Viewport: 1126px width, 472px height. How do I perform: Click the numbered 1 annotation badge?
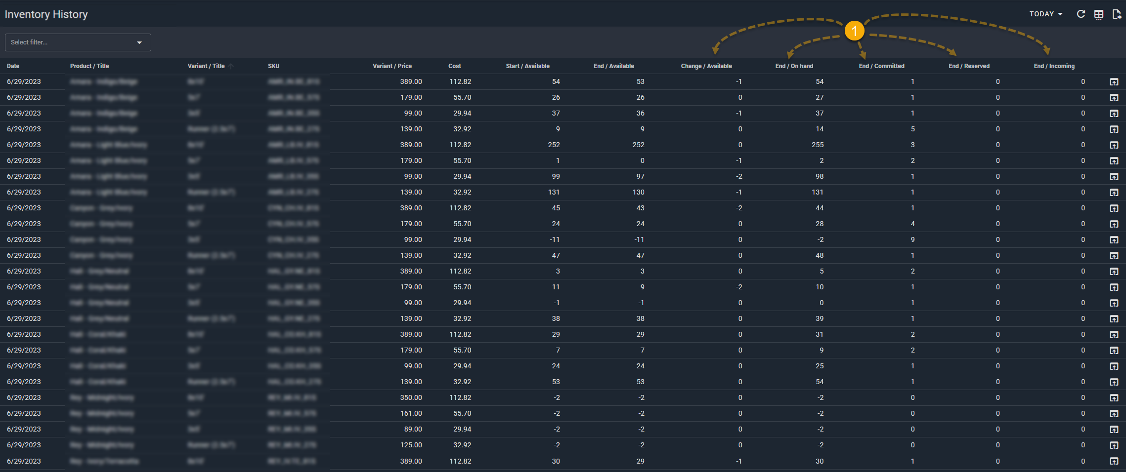click(854, 31)
